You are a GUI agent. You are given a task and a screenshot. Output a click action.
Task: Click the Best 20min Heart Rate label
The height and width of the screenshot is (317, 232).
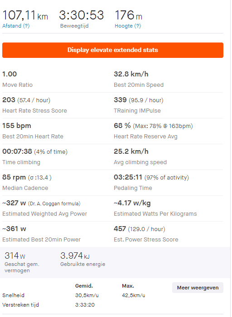(x=33, y=137)
